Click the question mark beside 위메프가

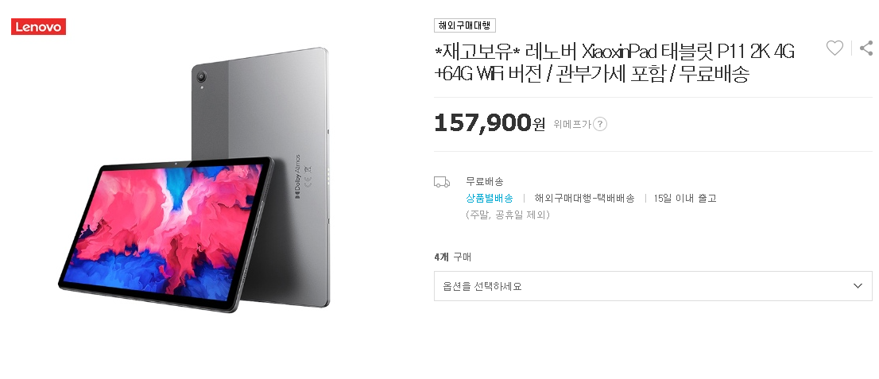[600, 124]
